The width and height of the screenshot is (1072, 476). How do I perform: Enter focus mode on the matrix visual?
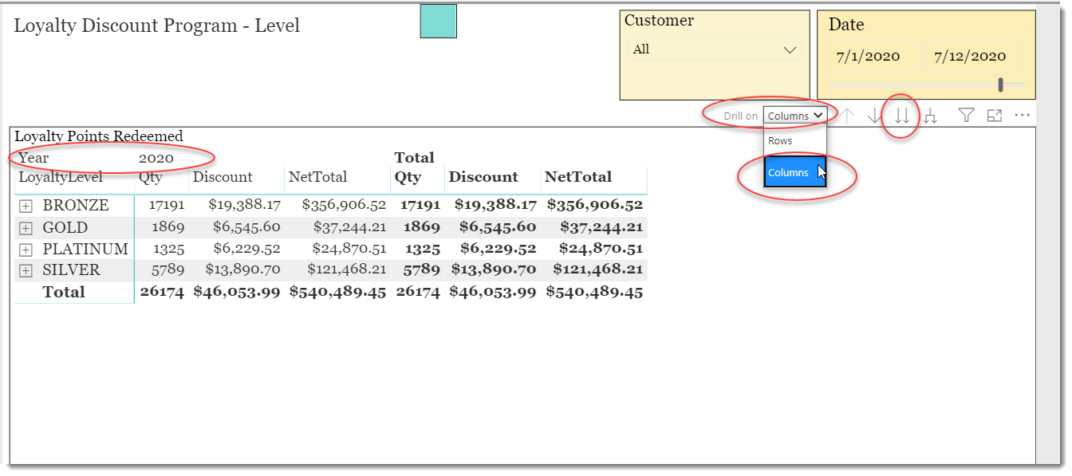[x=995, y=116]
